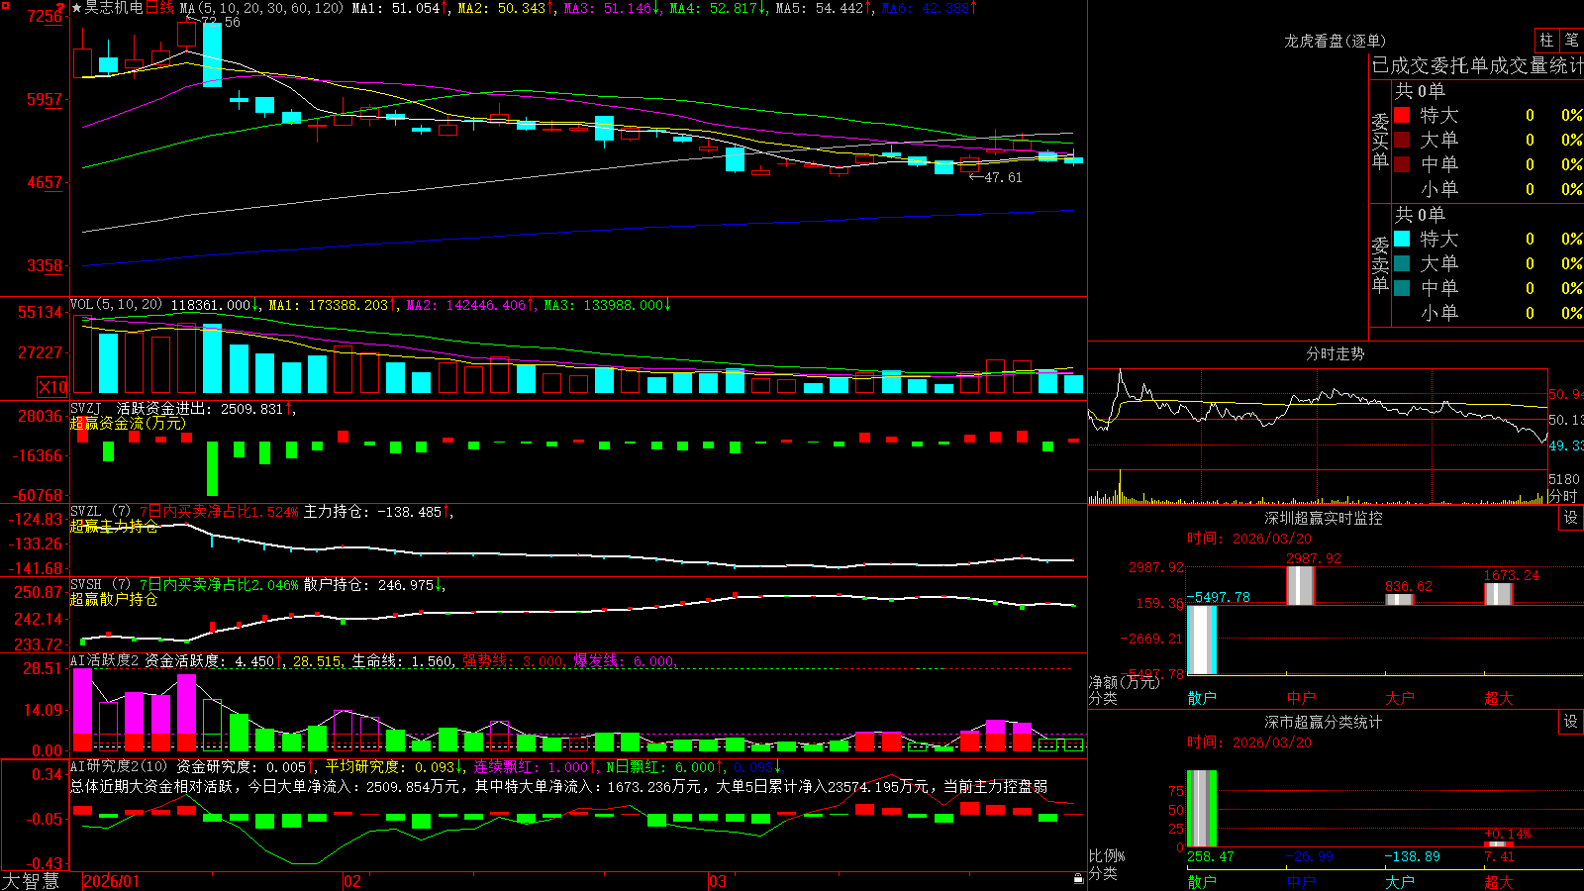
Task: Click the X10 volume scale button
Action: pos(52,387)
